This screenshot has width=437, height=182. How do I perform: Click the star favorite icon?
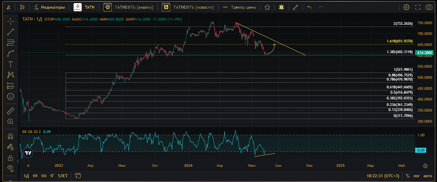pyautogui.click(x=267, y=7)
